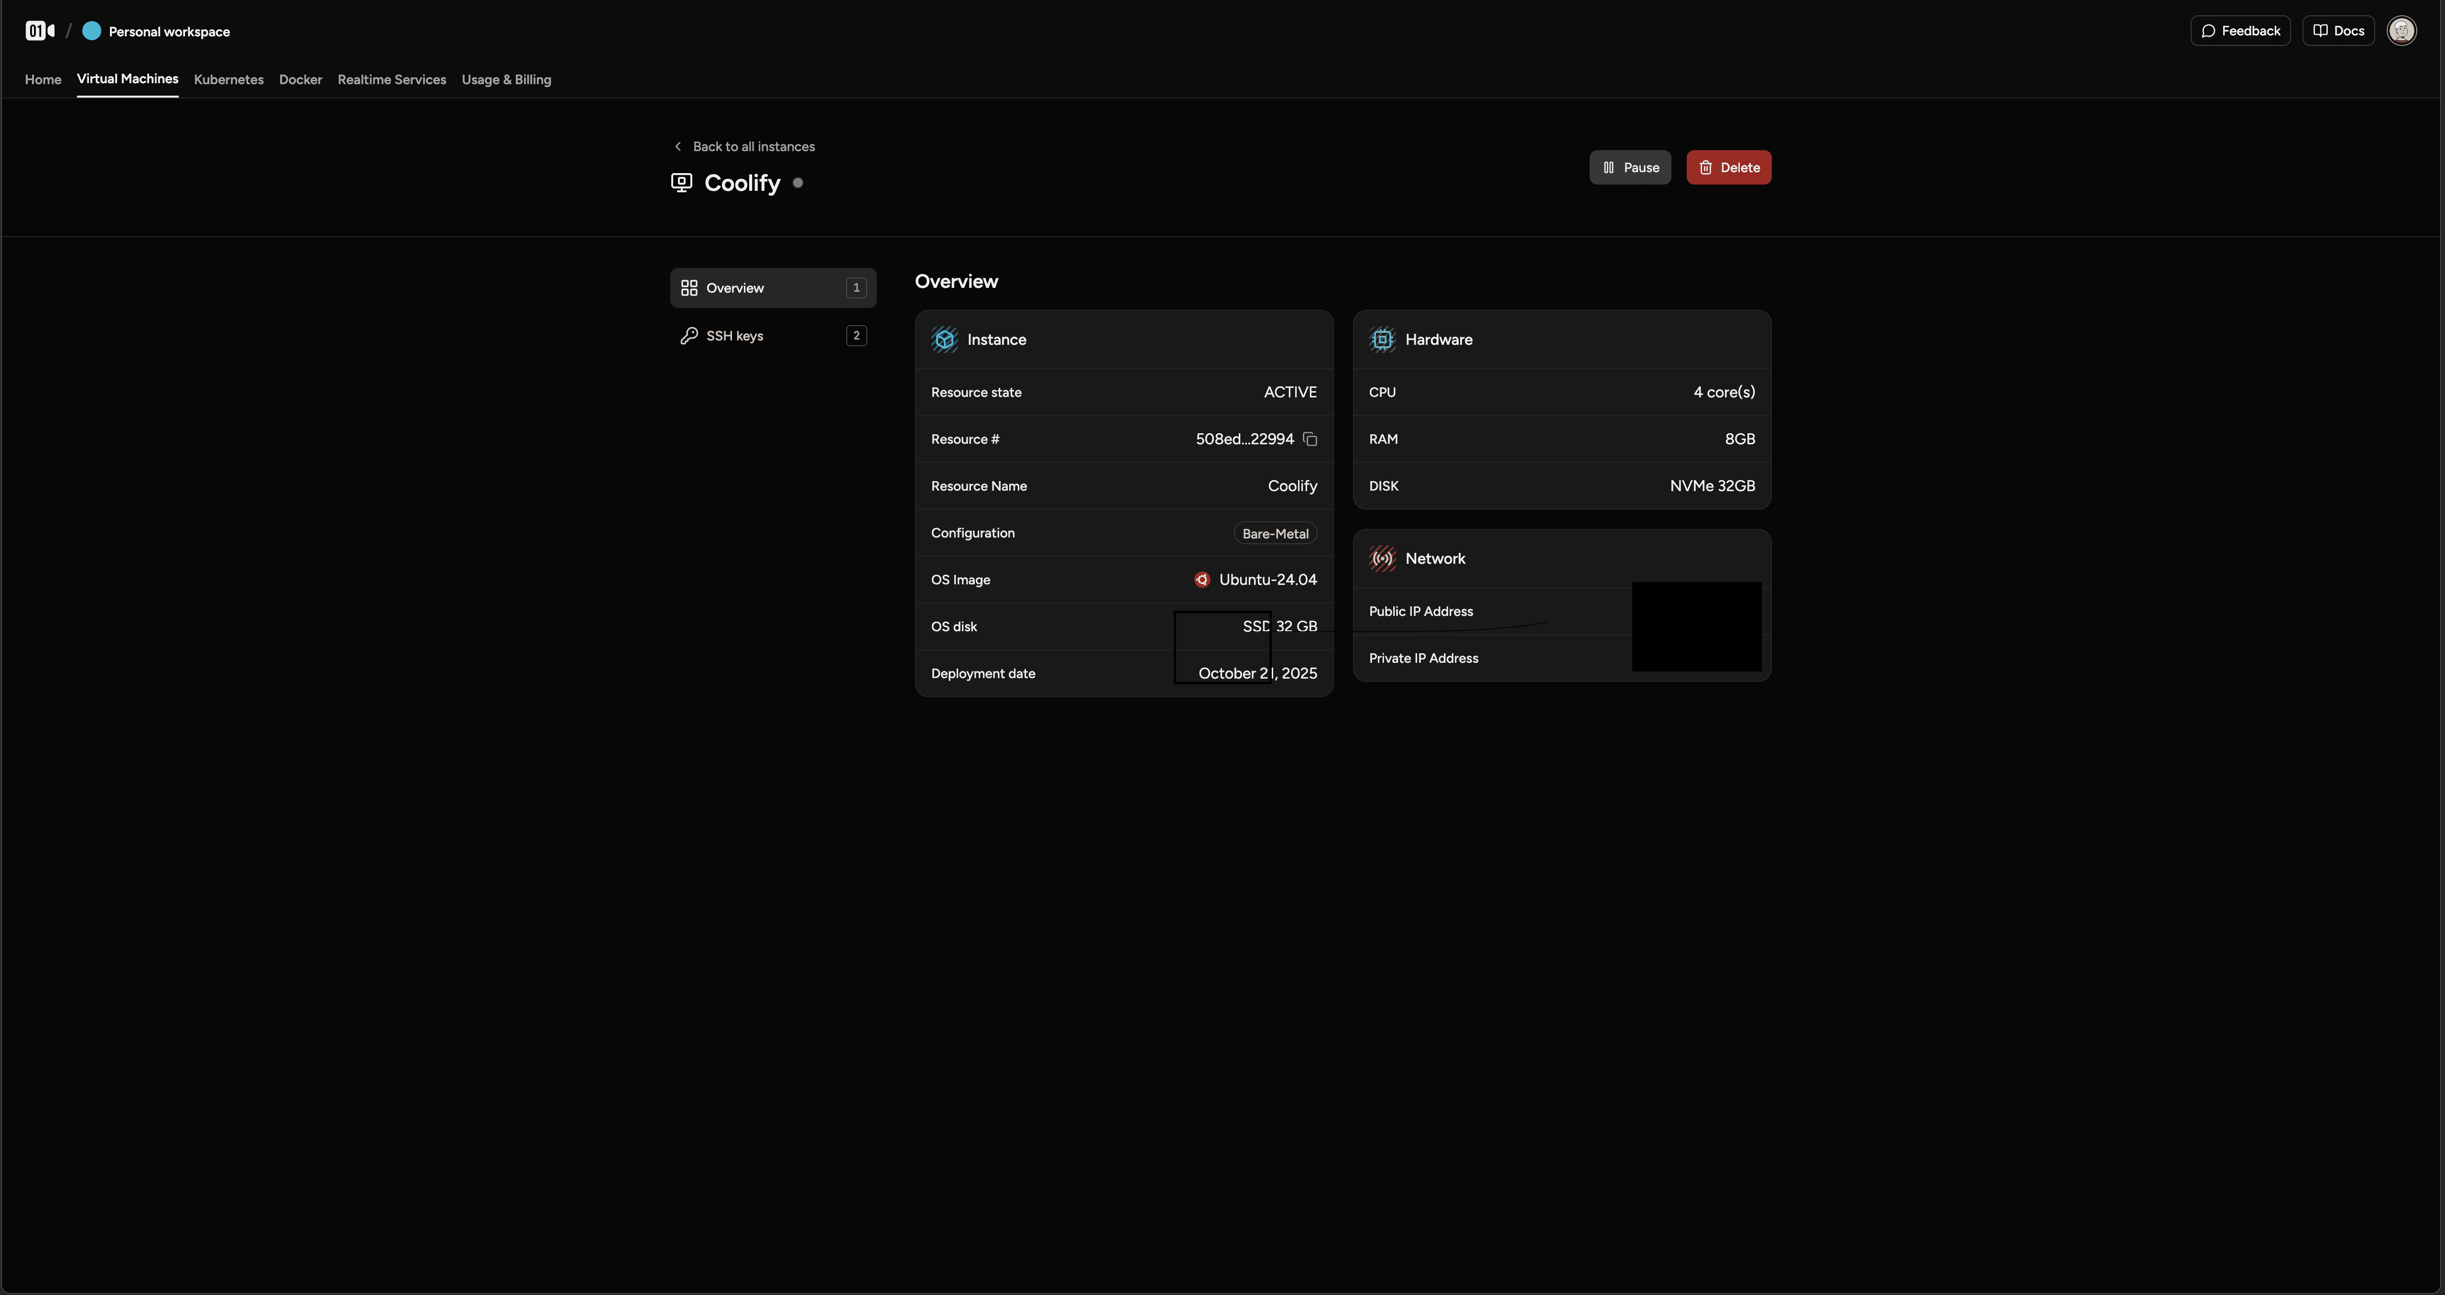Viewport: 2445px width, 1295px height.
Task: Click the Configuration label
Action: (972, 534)
